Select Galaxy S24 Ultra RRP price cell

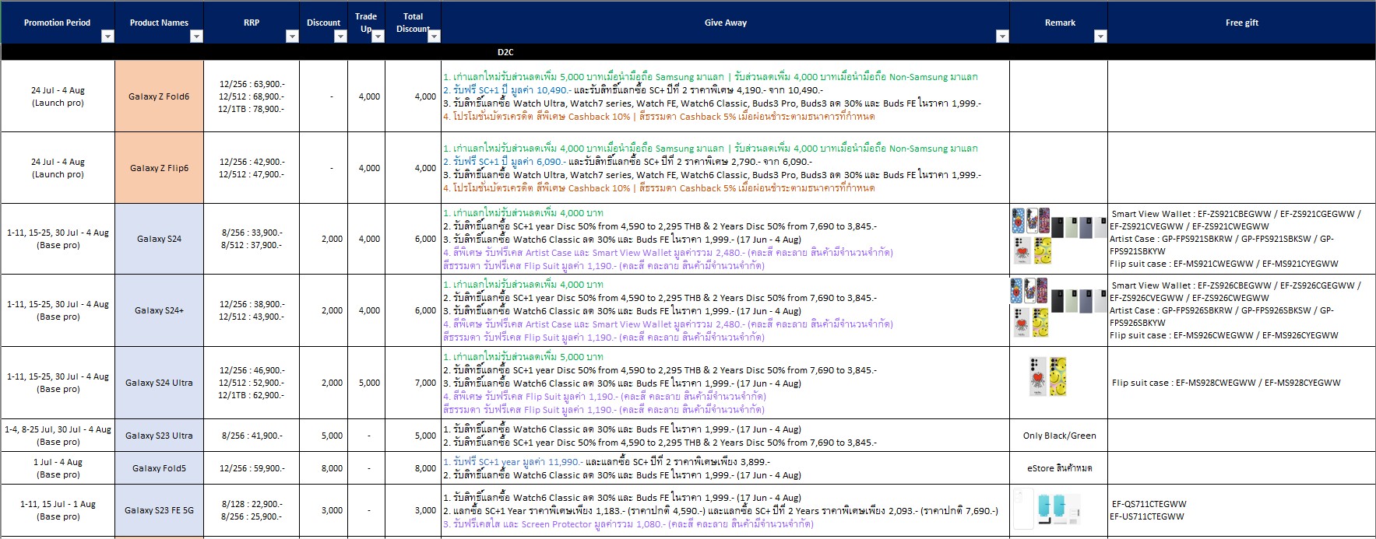tap(252, 383)
